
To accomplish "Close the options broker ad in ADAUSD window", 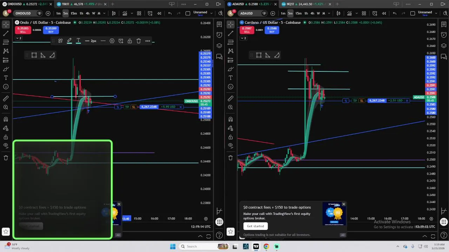I will pyautogui.click(x=343, y=204).
